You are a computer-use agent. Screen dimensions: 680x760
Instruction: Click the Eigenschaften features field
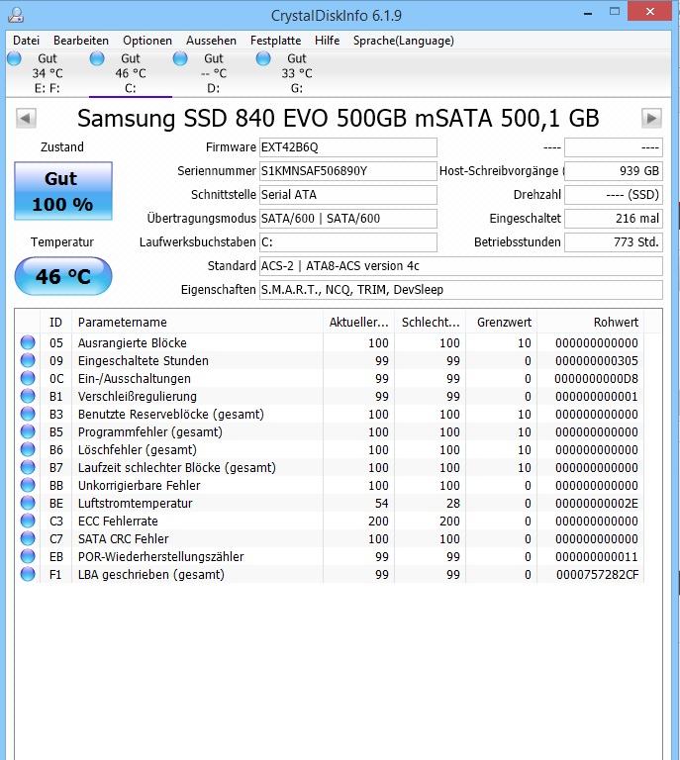tap(461, 290)
